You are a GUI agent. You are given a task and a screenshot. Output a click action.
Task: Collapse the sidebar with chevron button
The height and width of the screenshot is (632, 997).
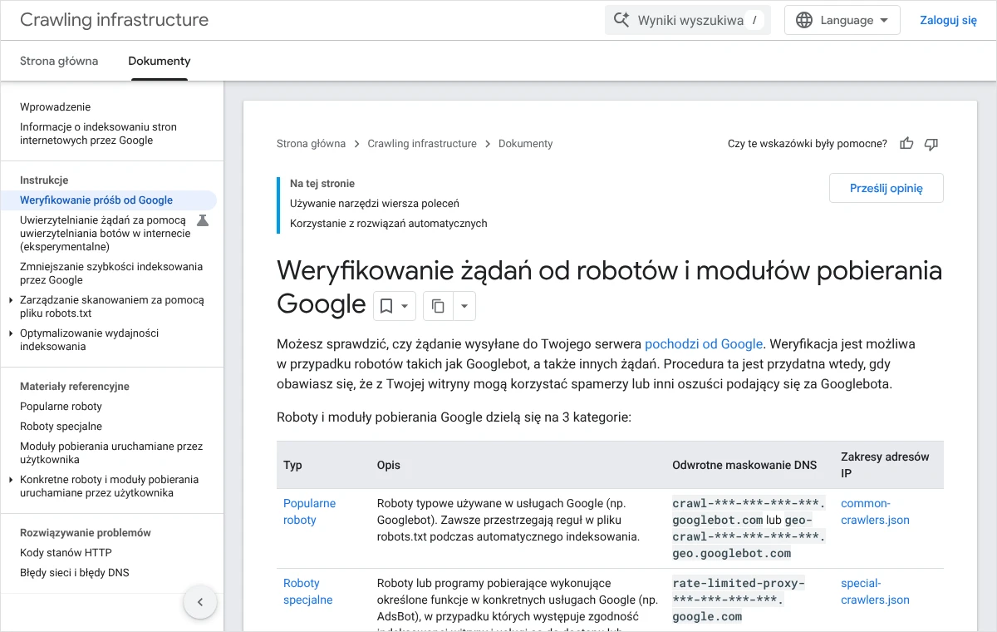[x=200, y=602]
